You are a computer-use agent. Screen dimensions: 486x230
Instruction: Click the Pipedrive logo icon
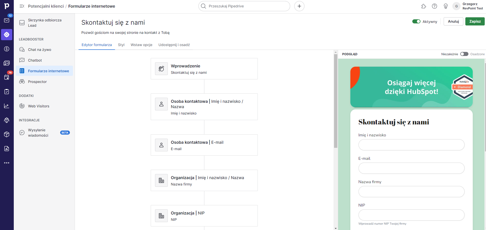(x=7, y=6)
